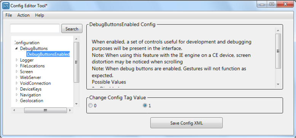
Task: Click the tree panel scroll up arrow
Action: (x=76, y=39)
